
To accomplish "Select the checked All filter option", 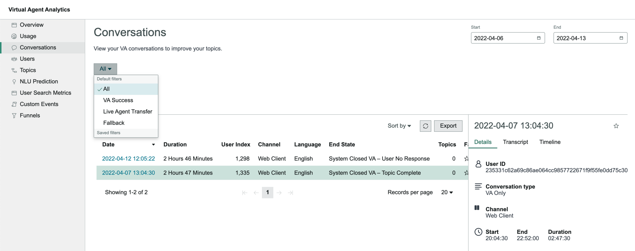I will (x=126, y=89).
